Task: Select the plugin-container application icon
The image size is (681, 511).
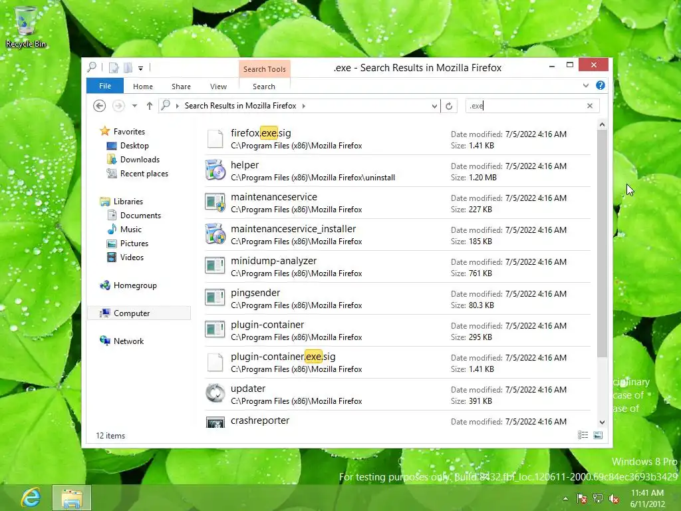Action: pos(215,330)
